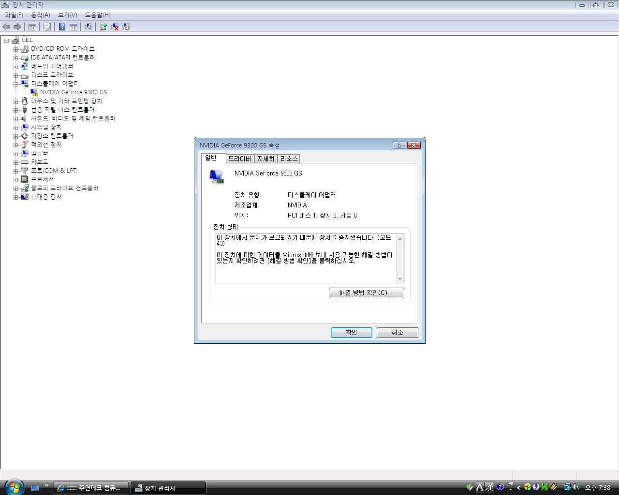The width and height of the screenshot is (619, 495).
Task: Switch to 주연테크 browser taskbar button
Action: click(x=91, y=488)
